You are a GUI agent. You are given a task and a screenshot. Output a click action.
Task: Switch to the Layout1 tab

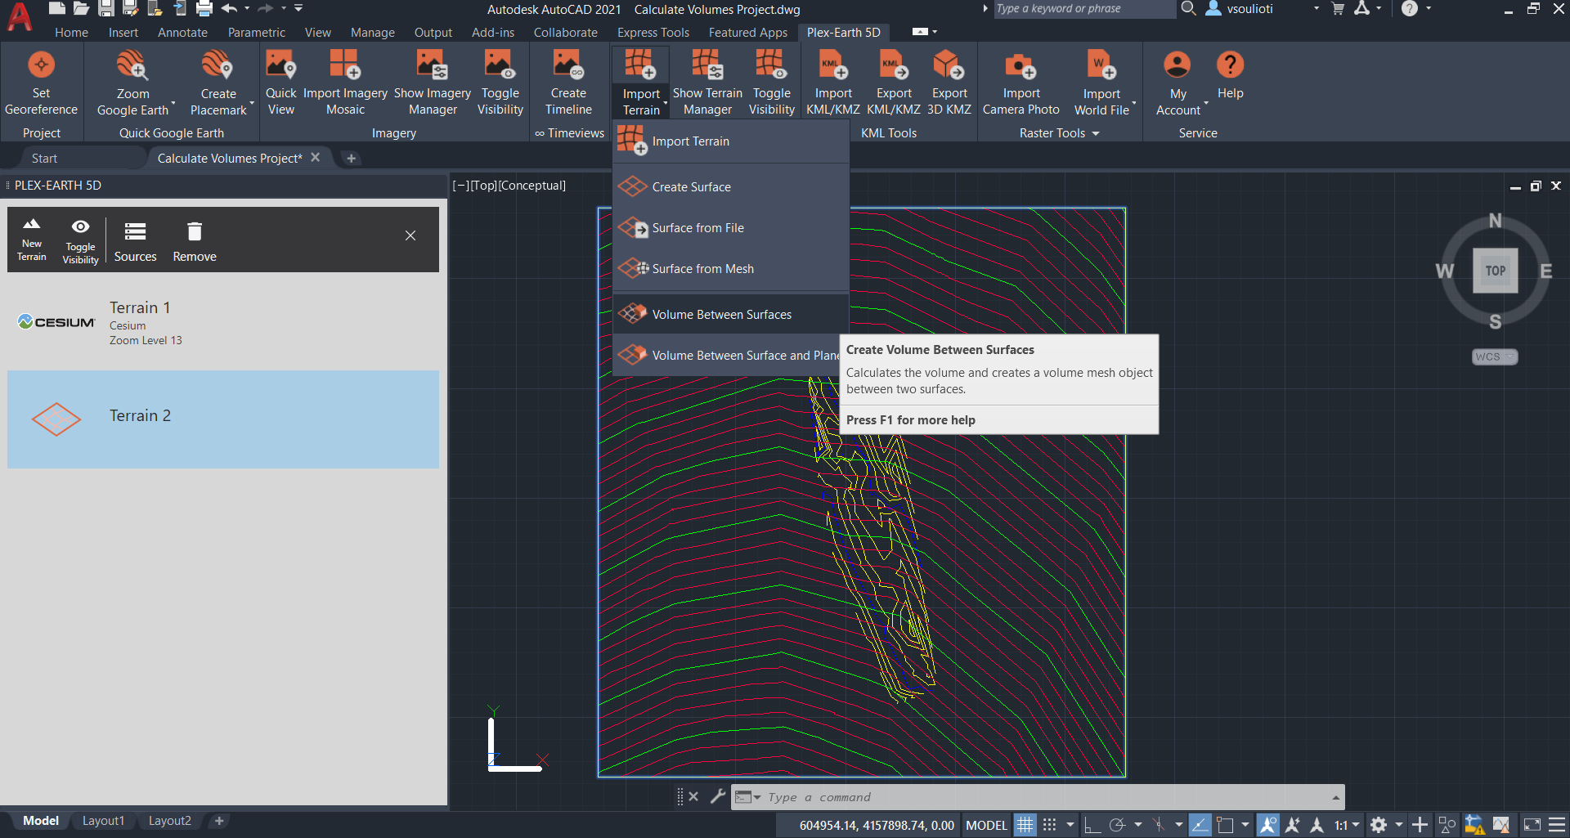click(x=103, y=821)
